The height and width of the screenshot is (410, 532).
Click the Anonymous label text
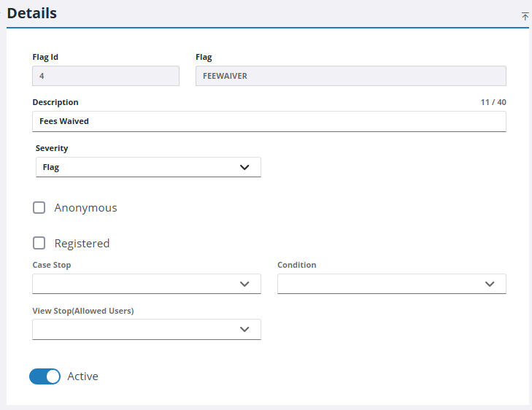85,208
